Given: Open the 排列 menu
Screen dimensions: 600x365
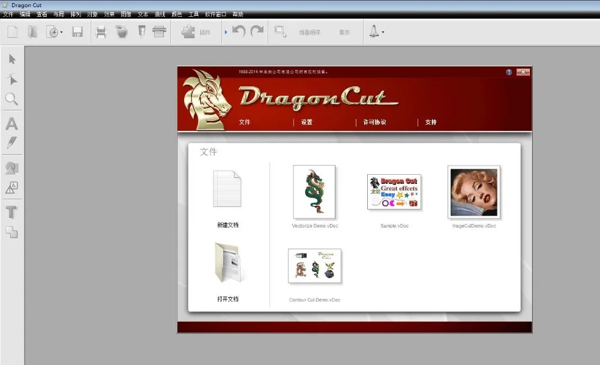Looking at the screenshot, I should tap(76, 14).
